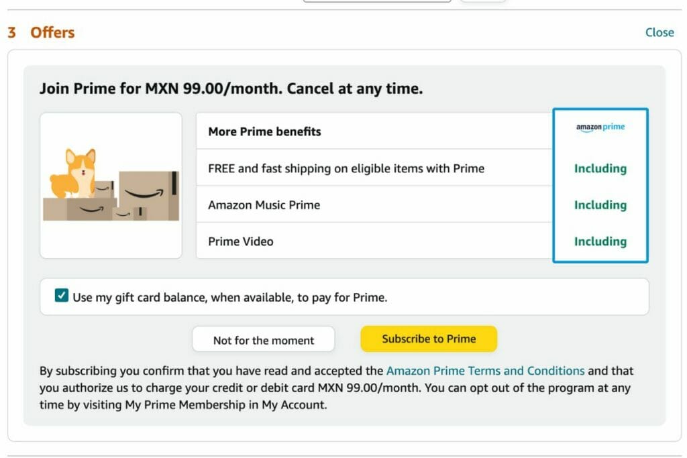
Task: Select the More Prime benefits header
Action: pyautogui.click(x=264, y=131)
